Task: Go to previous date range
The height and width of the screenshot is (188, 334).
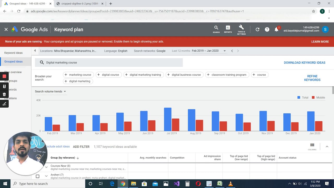Action: [232, 51]
